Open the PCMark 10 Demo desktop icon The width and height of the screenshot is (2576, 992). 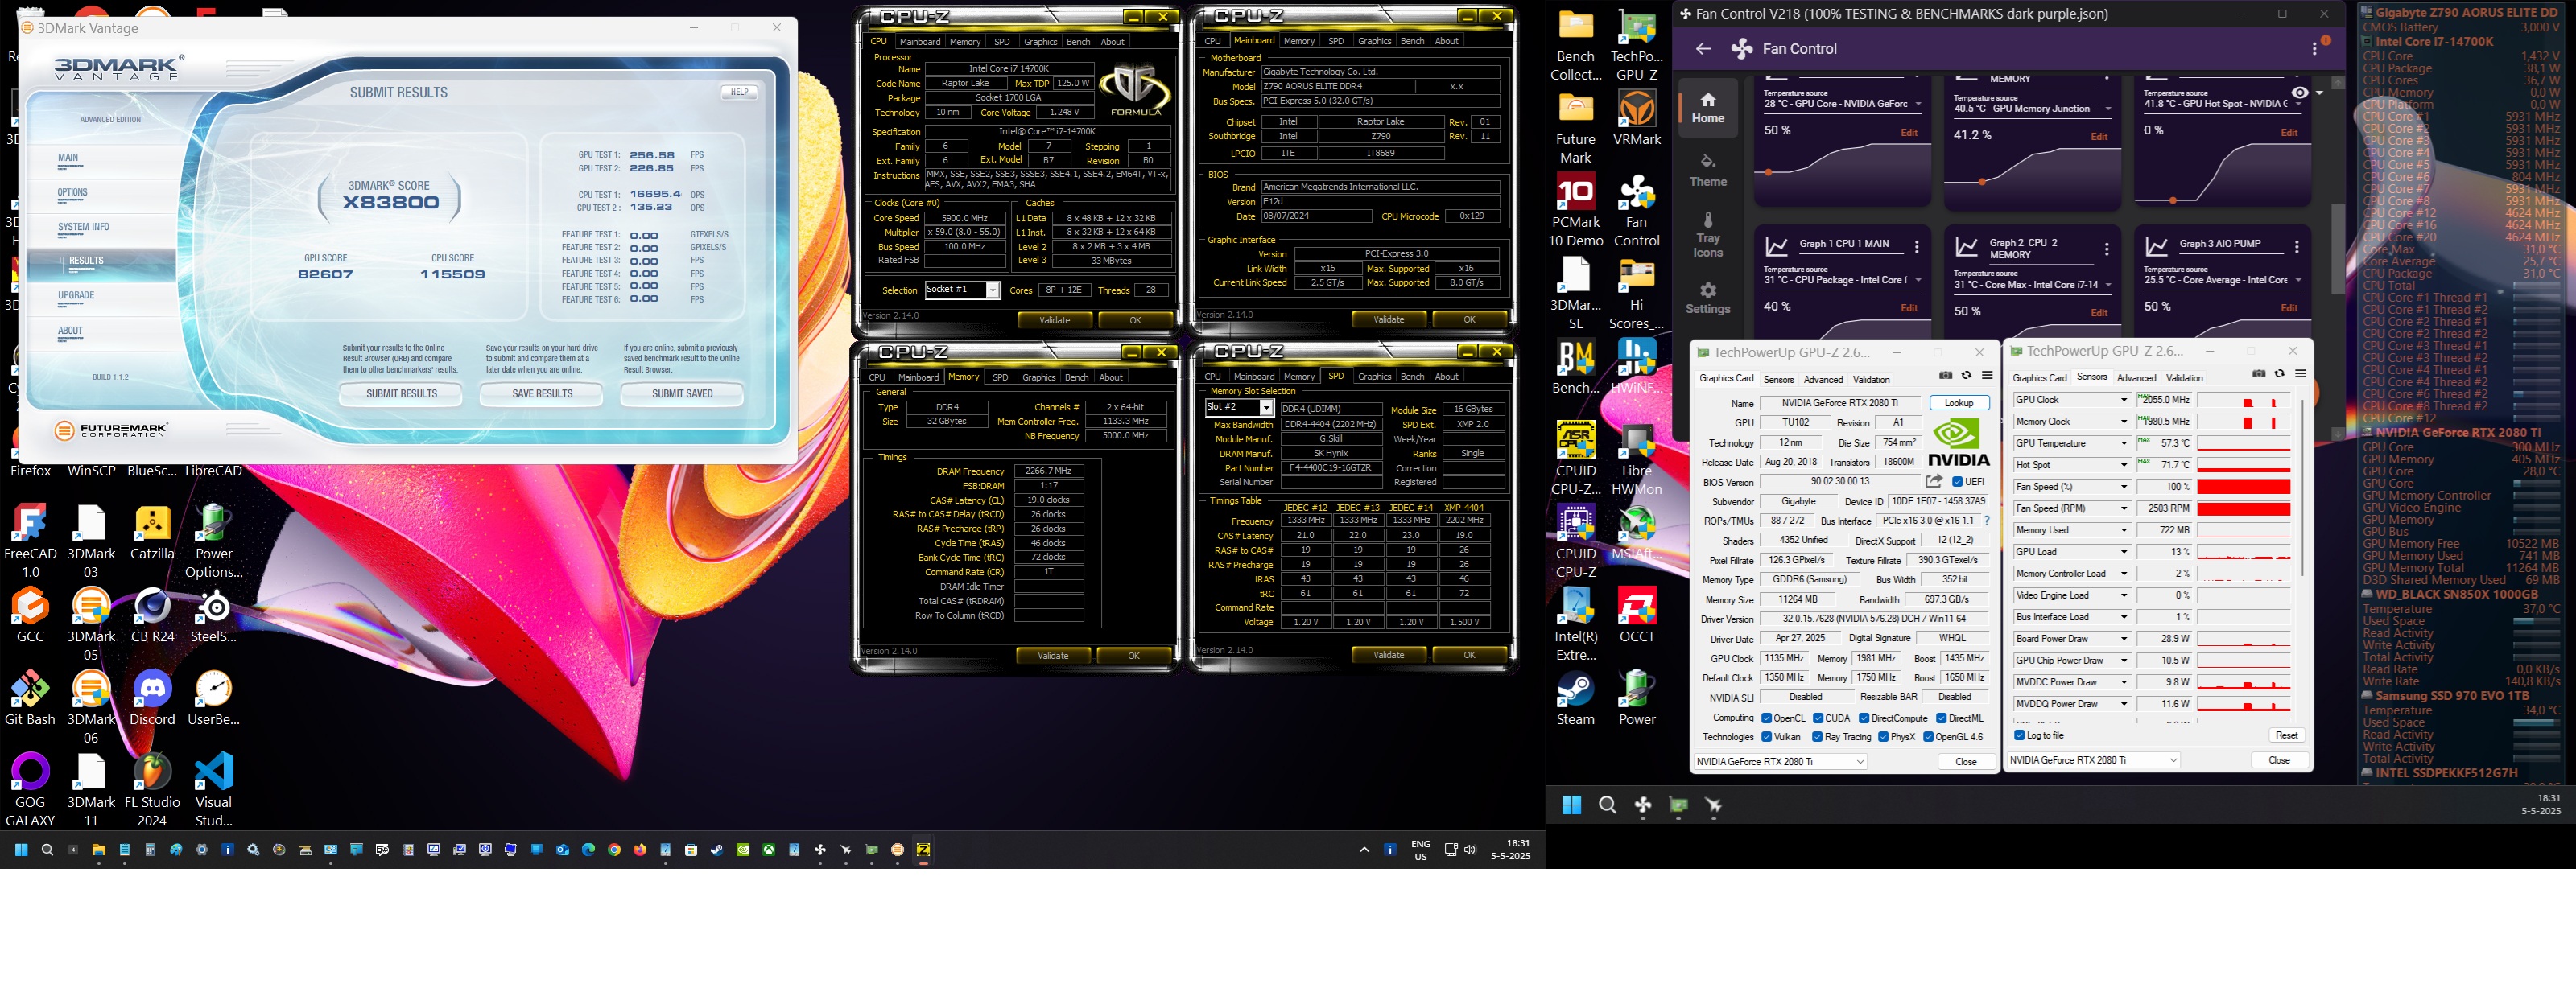tap(1575, 209)
